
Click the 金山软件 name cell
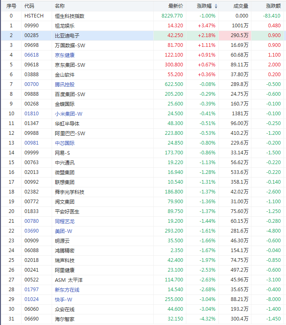click(65, 75)
